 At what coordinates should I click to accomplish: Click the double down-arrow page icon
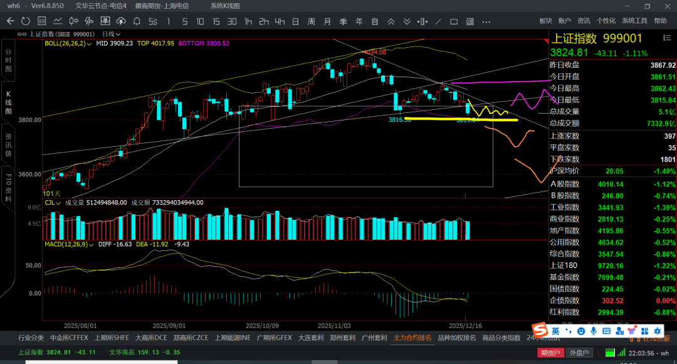pos(407,21)
